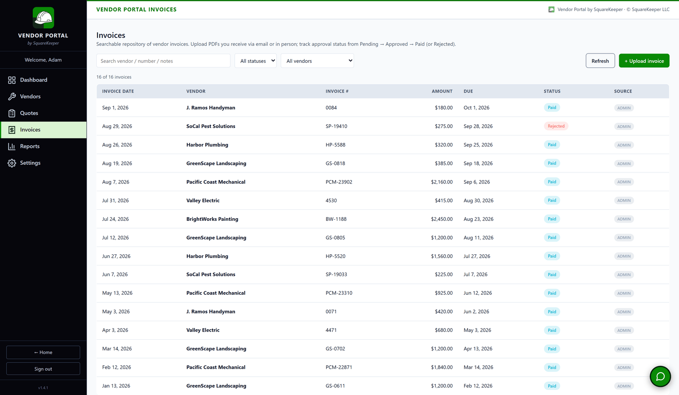Click invoice number GS-0702
The width and height of the screenshot is (679, 395).
[335, 349]
